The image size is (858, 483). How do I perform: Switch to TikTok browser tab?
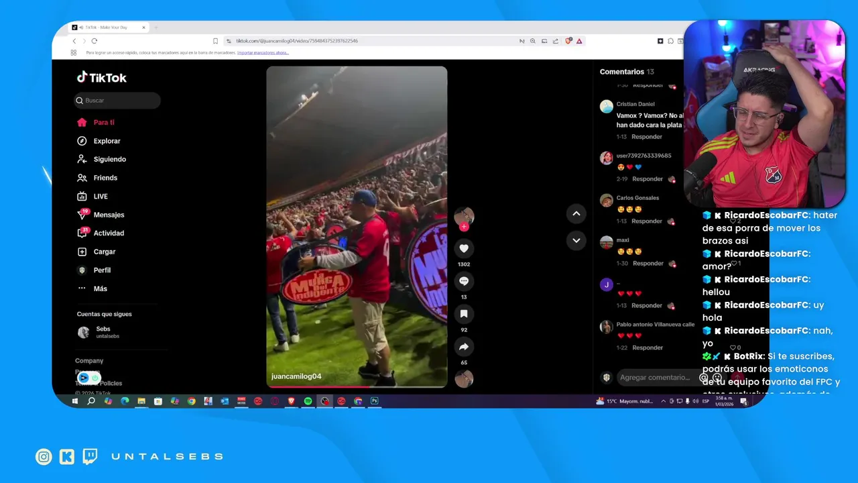click(109, 28)
